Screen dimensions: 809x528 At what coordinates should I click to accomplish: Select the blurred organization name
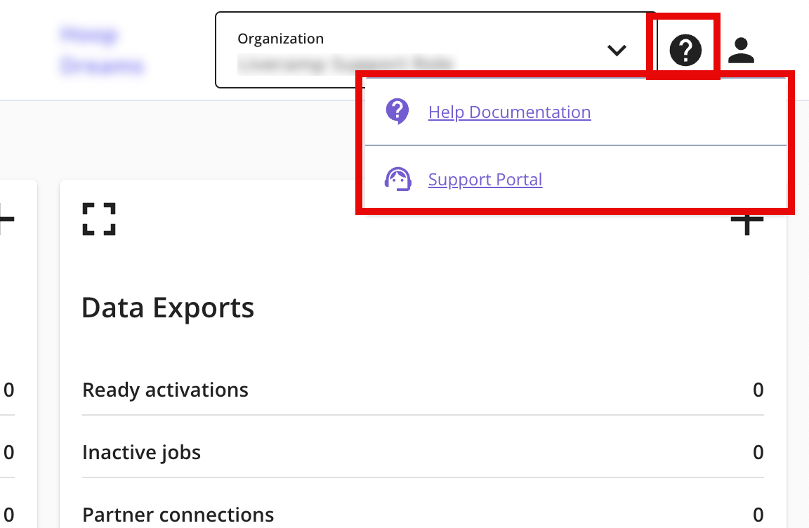pyautogui.click(x=344, y=64)
